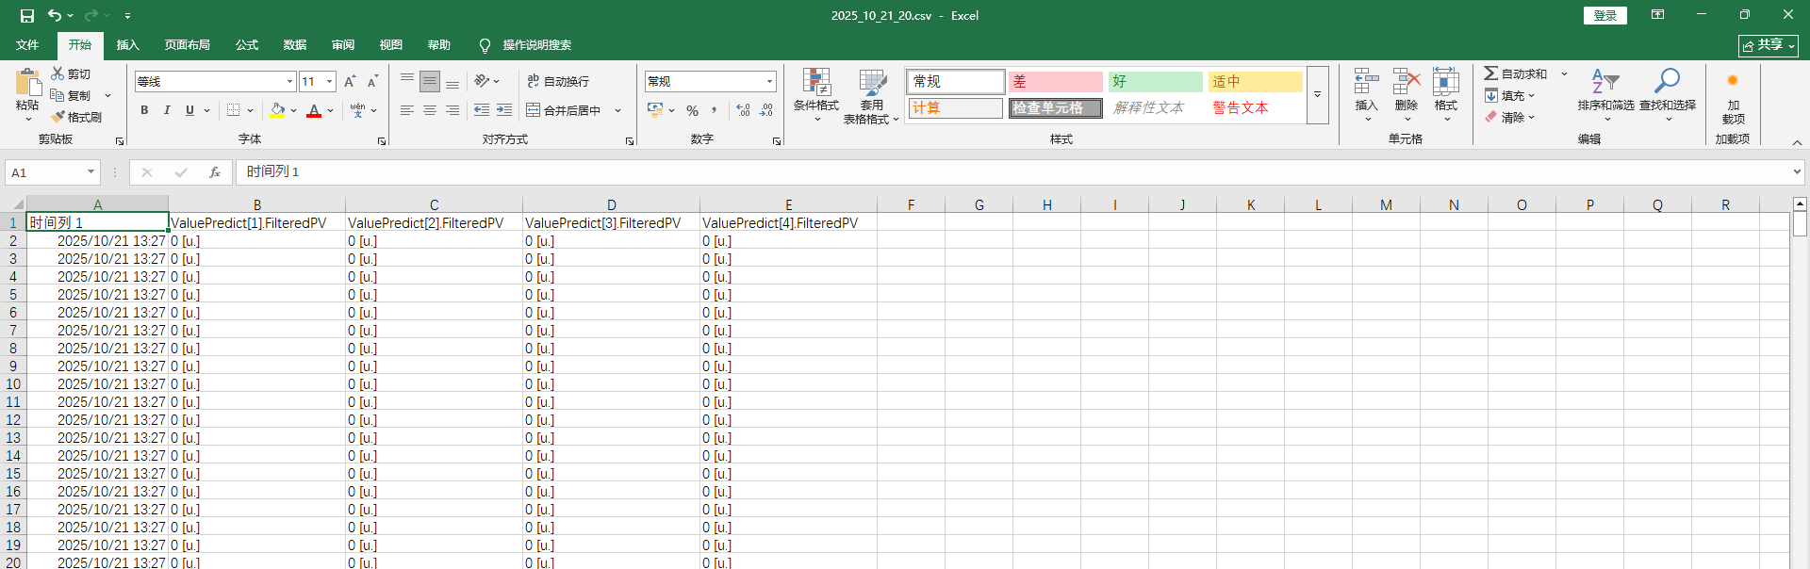Click the Save icon in title bar

(x=27, y=15)
